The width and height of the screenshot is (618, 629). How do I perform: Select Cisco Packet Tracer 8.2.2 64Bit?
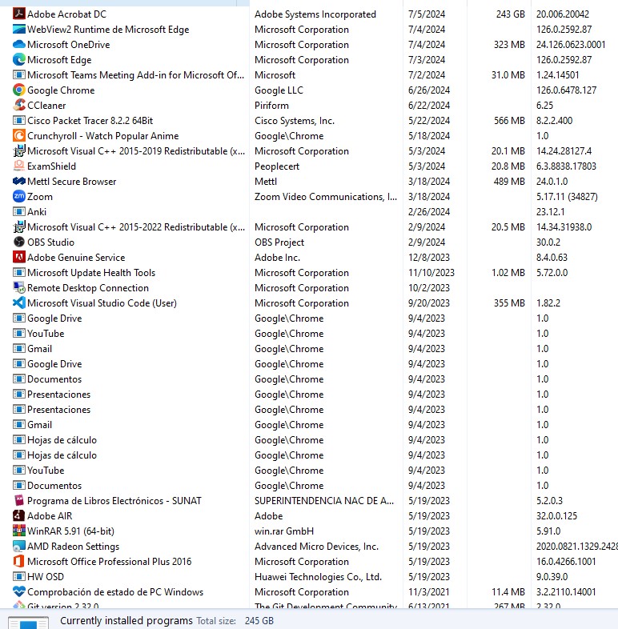pos(90,121)
